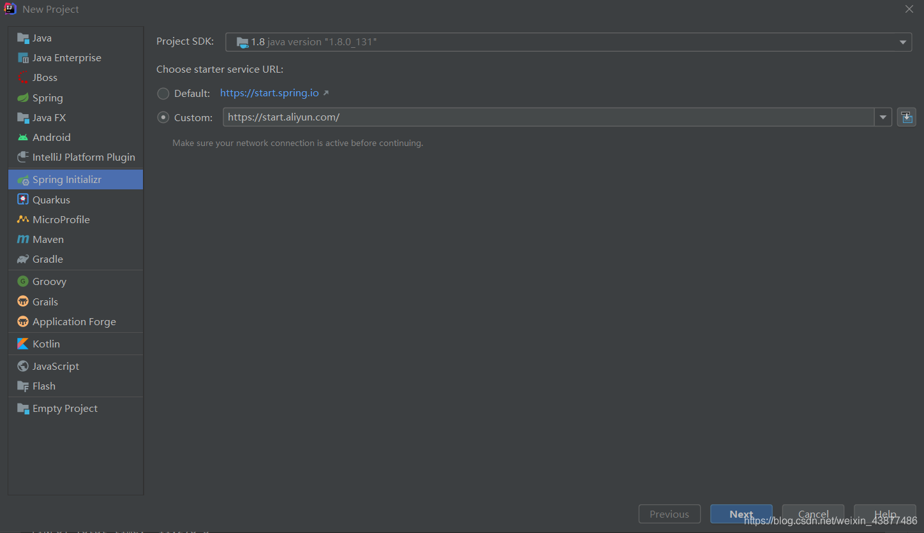The image size is (924, 533).
Task: Click the green Spring leaf icon
Action: (x=23, y=98)
